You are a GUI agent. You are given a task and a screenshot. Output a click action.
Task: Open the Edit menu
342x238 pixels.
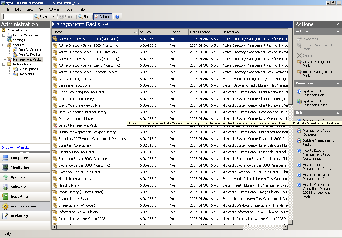point(18,9)
